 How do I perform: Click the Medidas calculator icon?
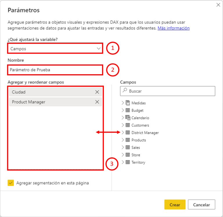point(128,103)
